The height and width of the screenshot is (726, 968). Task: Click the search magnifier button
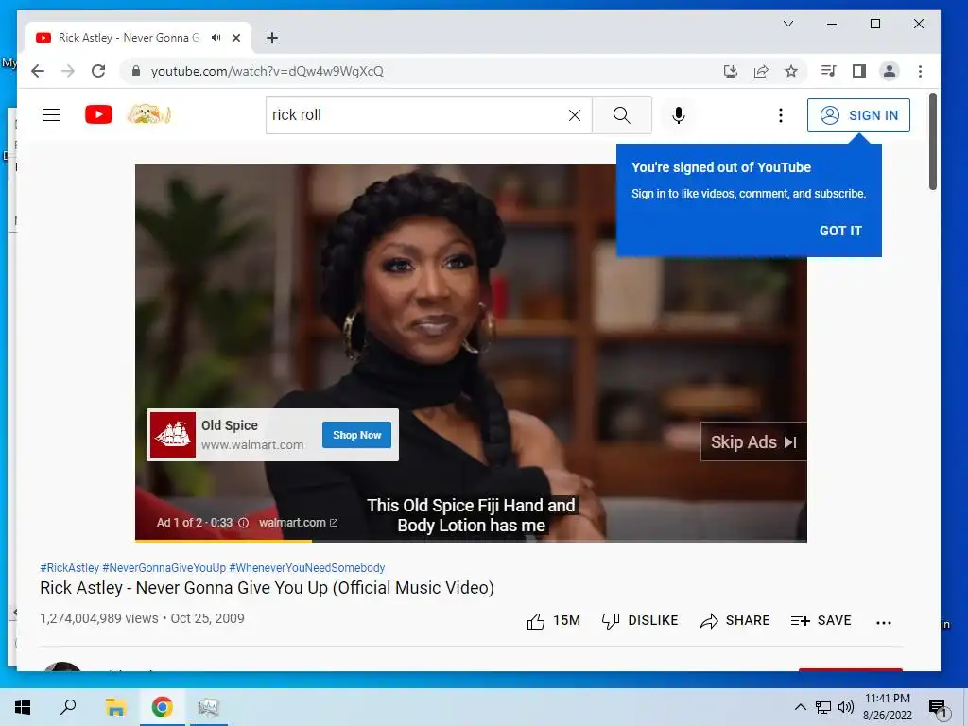[x=622, y=114]
